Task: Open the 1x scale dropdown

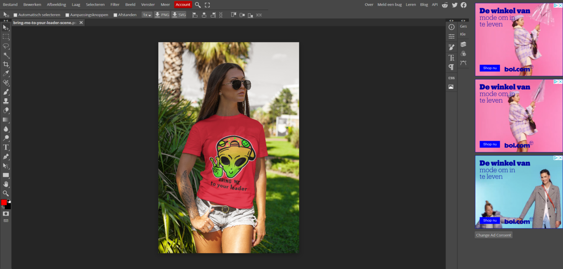Action: [x=147, y=15]
